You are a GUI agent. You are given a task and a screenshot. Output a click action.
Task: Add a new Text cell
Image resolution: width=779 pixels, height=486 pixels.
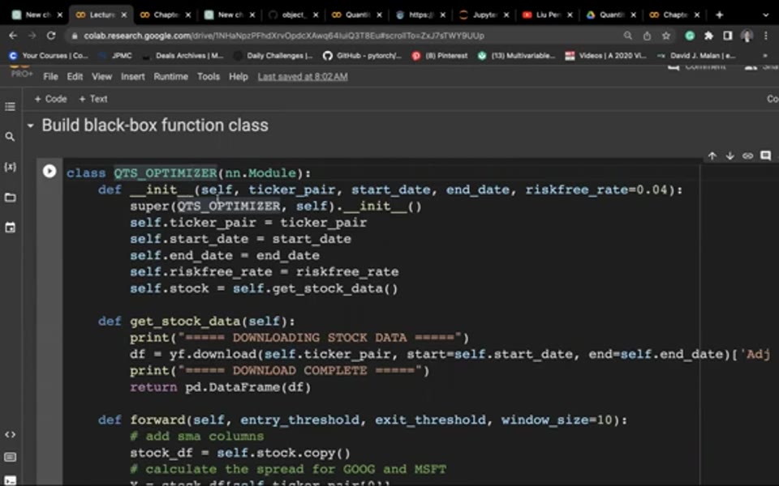[93, 99]
